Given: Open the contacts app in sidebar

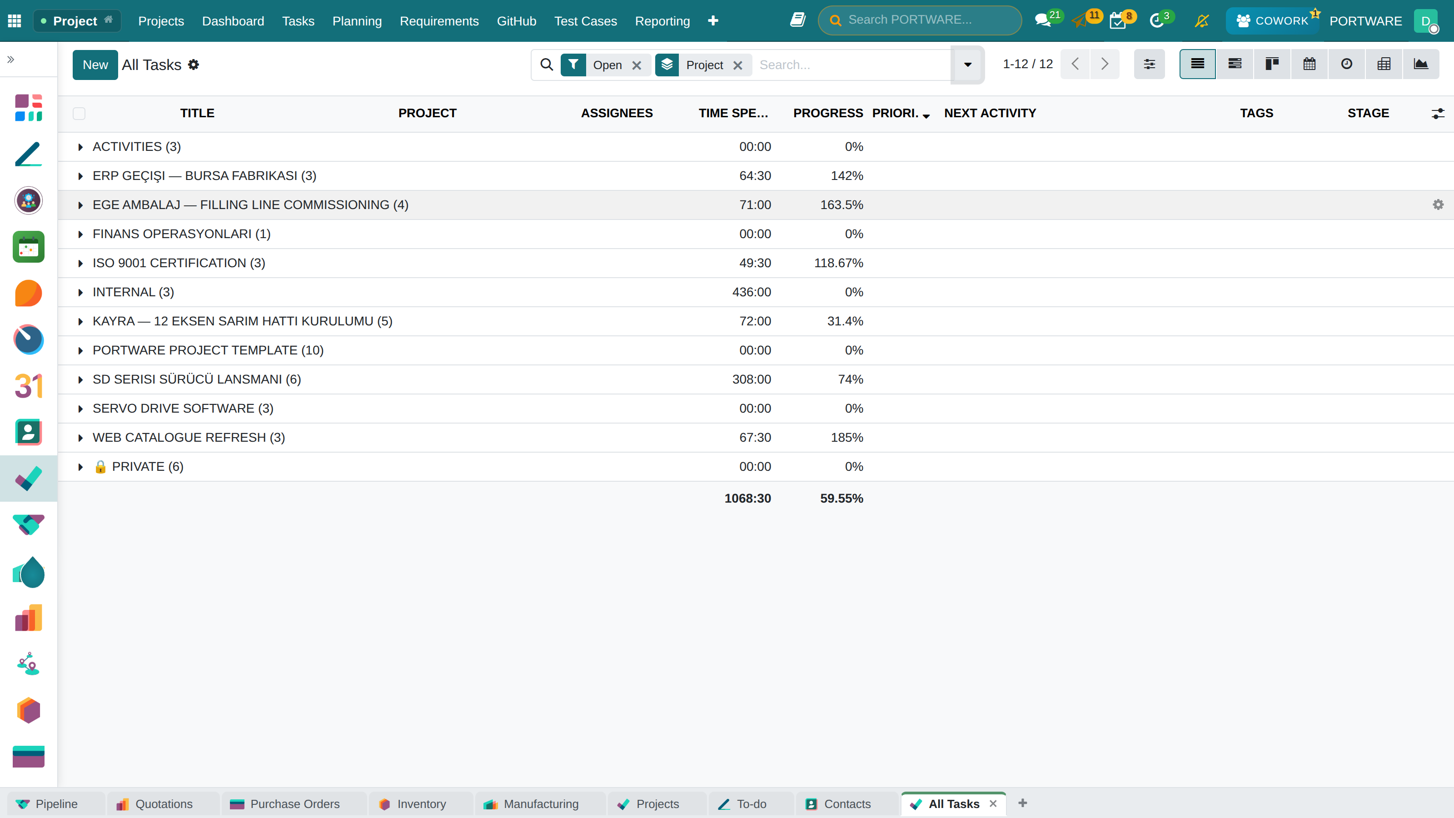Looking at the screenshot, I should coord(29,432).
